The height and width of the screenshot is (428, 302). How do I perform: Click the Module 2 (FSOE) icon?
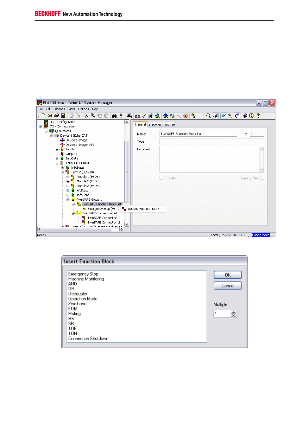point(72,181)
